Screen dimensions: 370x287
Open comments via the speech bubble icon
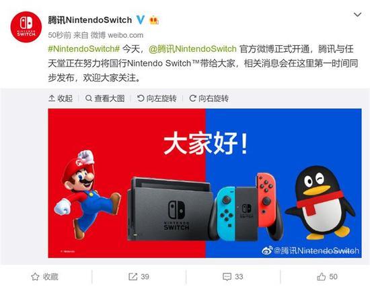pyautogui.click(x=227, y=277)
